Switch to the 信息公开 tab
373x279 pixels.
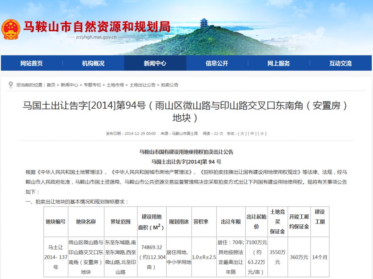tap(216, 63)
